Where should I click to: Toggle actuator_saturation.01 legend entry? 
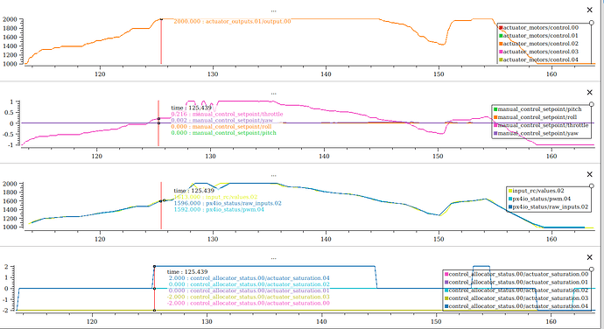pos(516,283)
